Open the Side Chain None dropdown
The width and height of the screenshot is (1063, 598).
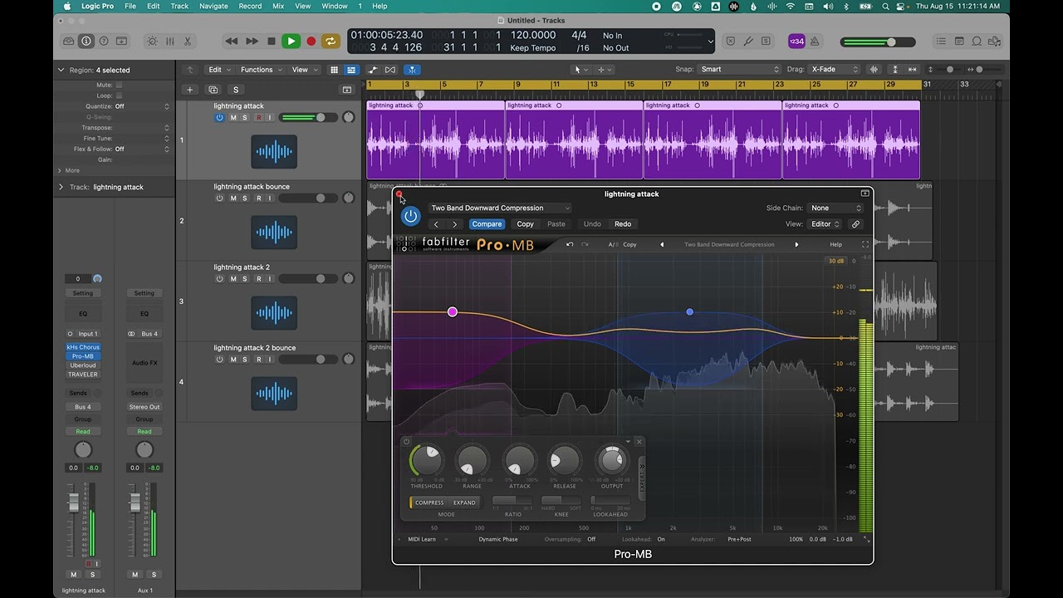[x=836, y=208]
